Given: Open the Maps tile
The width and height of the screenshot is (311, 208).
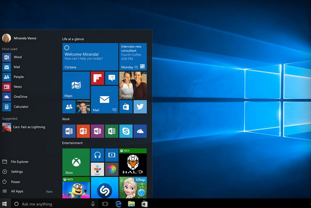Looking at the screenshot, I should click(76, 85).
